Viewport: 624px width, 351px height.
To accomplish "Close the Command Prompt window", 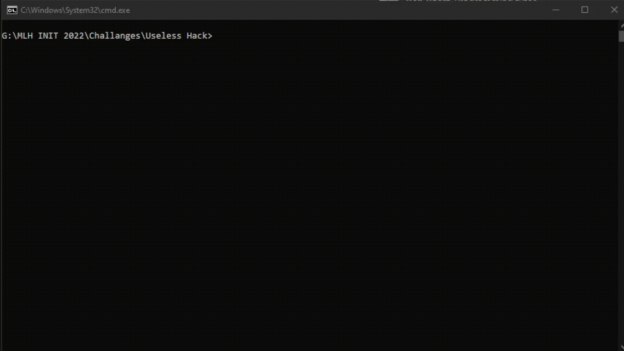I will point(614,10).
